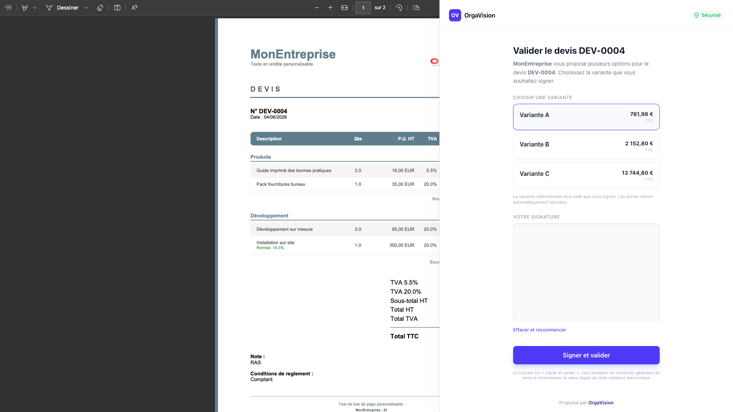This screenshot has height=412, width=733.
Task: Select the highlighter tool
Action: pyautogui.click(x=25, y=8)
